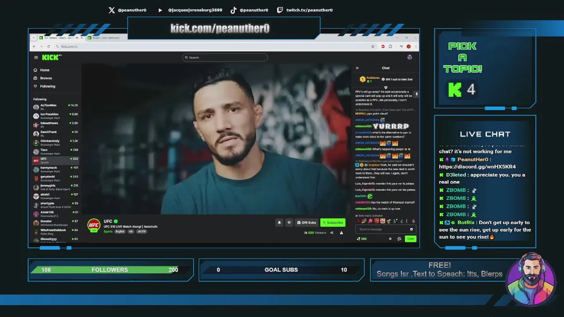564x317 pixels.
Task: Click the Chrome profile avatar in toolbar
Action: click(409, 46)
